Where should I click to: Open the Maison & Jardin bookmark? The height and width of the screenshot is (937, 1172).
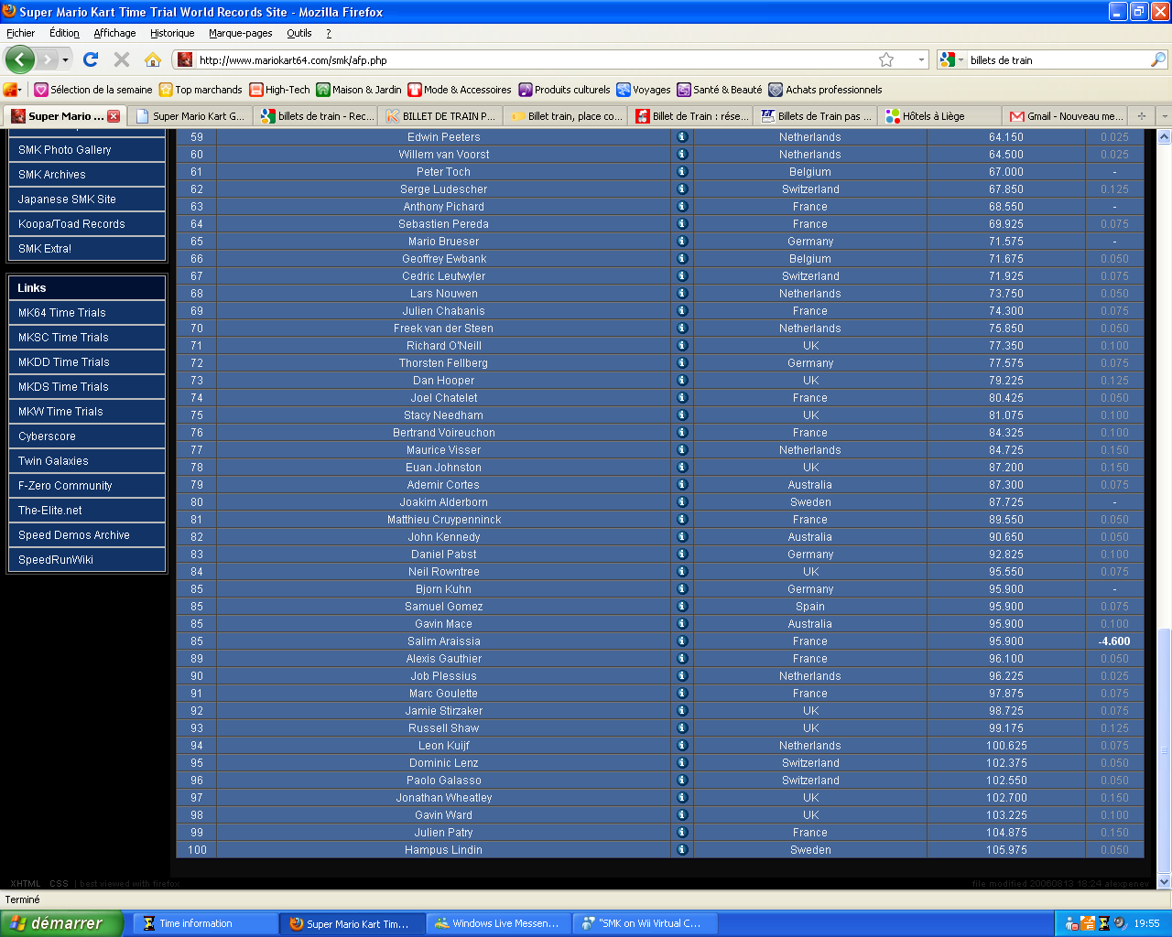click(359, 90)
